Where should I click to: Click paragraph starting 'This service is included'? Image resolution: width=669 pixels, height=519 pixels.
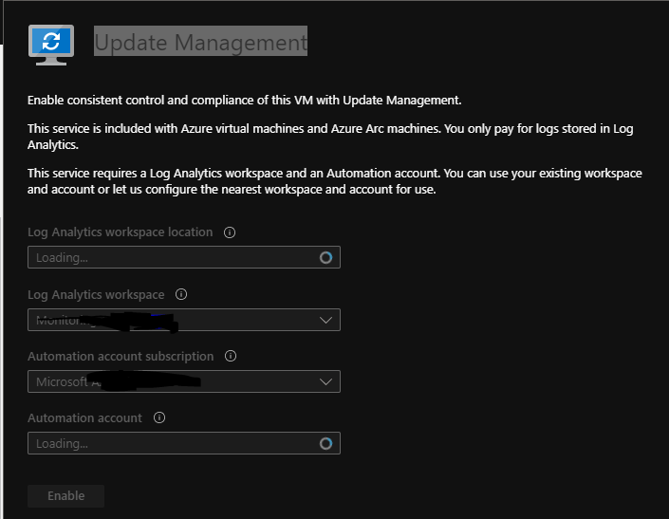330,137
